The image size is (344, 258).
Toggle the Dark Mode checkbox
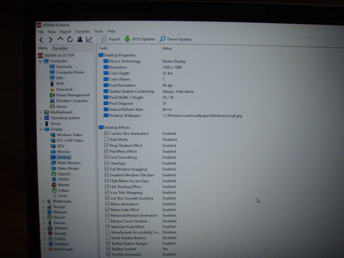106,139
